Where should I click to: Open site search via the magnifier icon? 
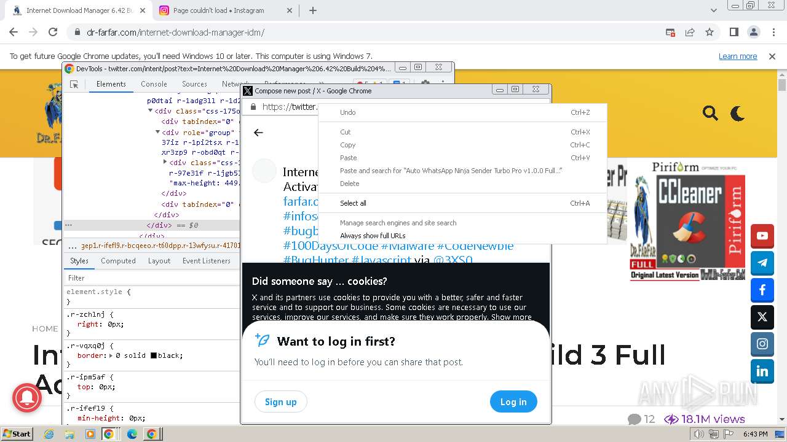pos(710,113)
